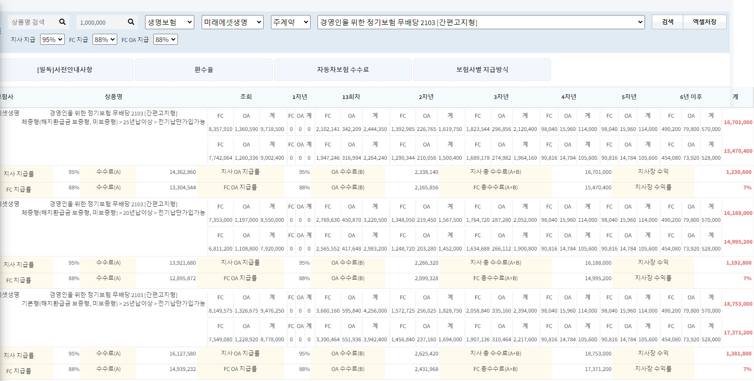This screenshot has width=754, height=381.
Task: Select the 1차년 column header
Action: [300, 97]
